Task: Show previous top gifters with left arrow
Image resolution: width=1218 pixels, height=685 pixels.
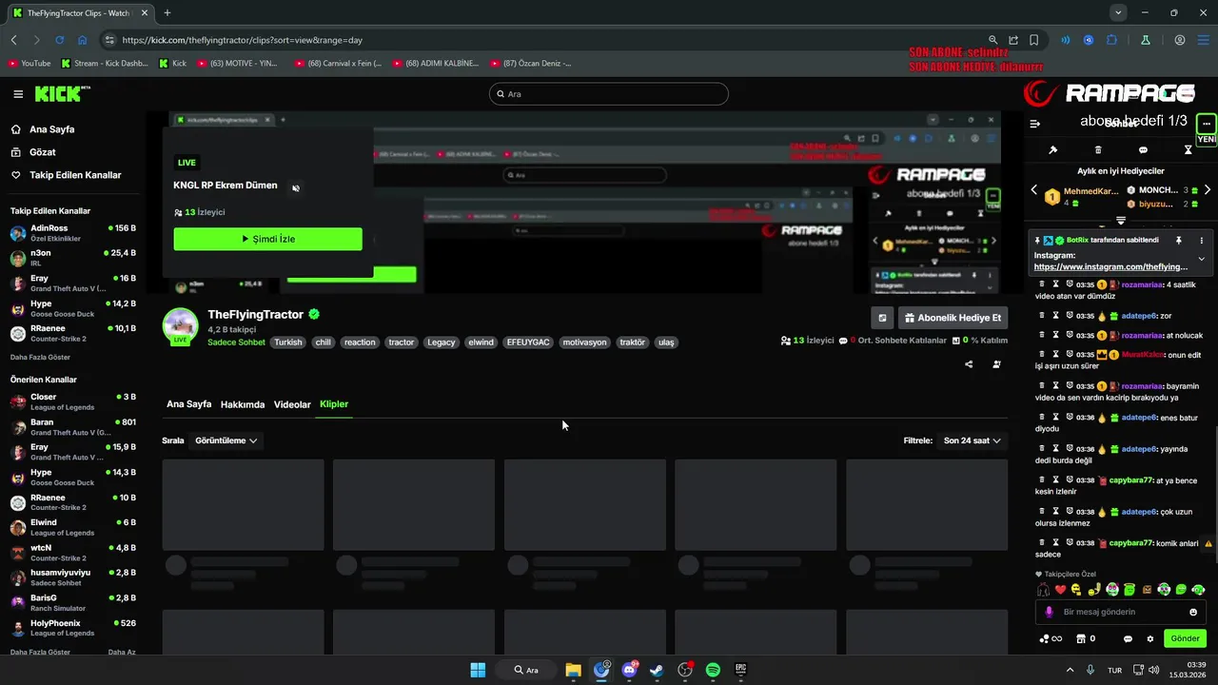Action: pos(1034,190)
